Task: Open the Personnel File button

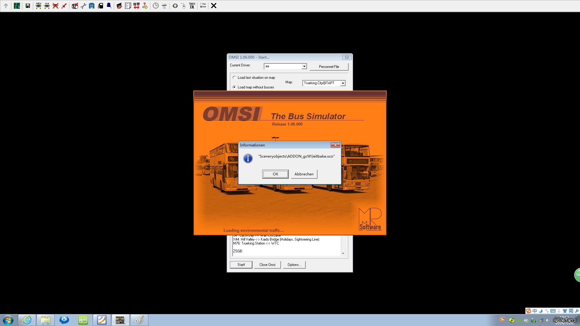Action: tap(329, 67)
